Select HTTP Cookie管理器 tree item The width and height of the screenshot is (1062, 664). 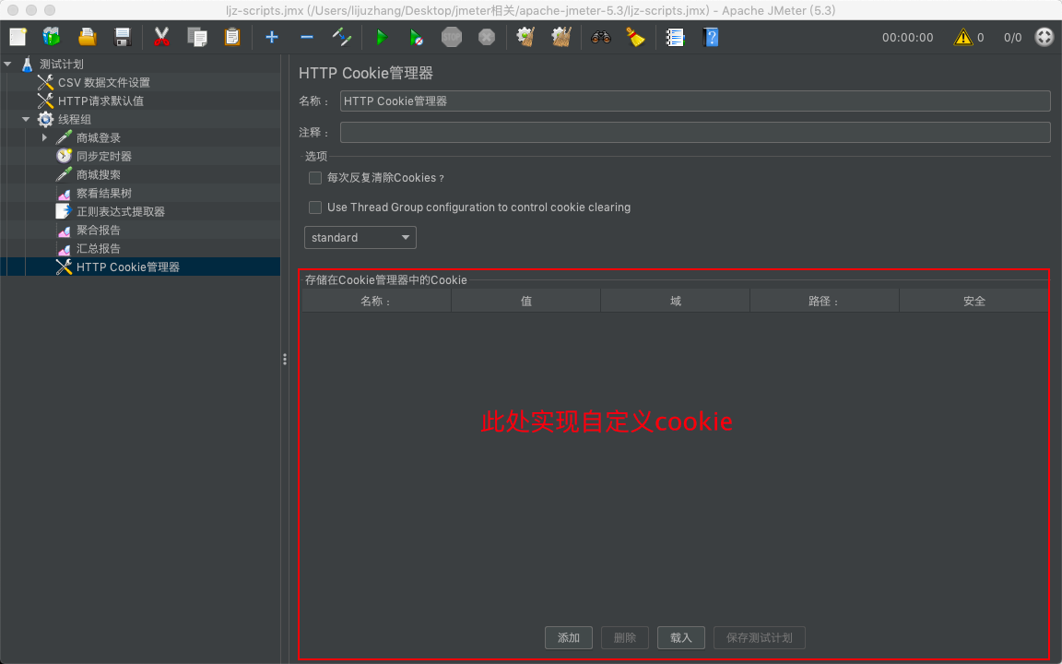coord(128,267)
